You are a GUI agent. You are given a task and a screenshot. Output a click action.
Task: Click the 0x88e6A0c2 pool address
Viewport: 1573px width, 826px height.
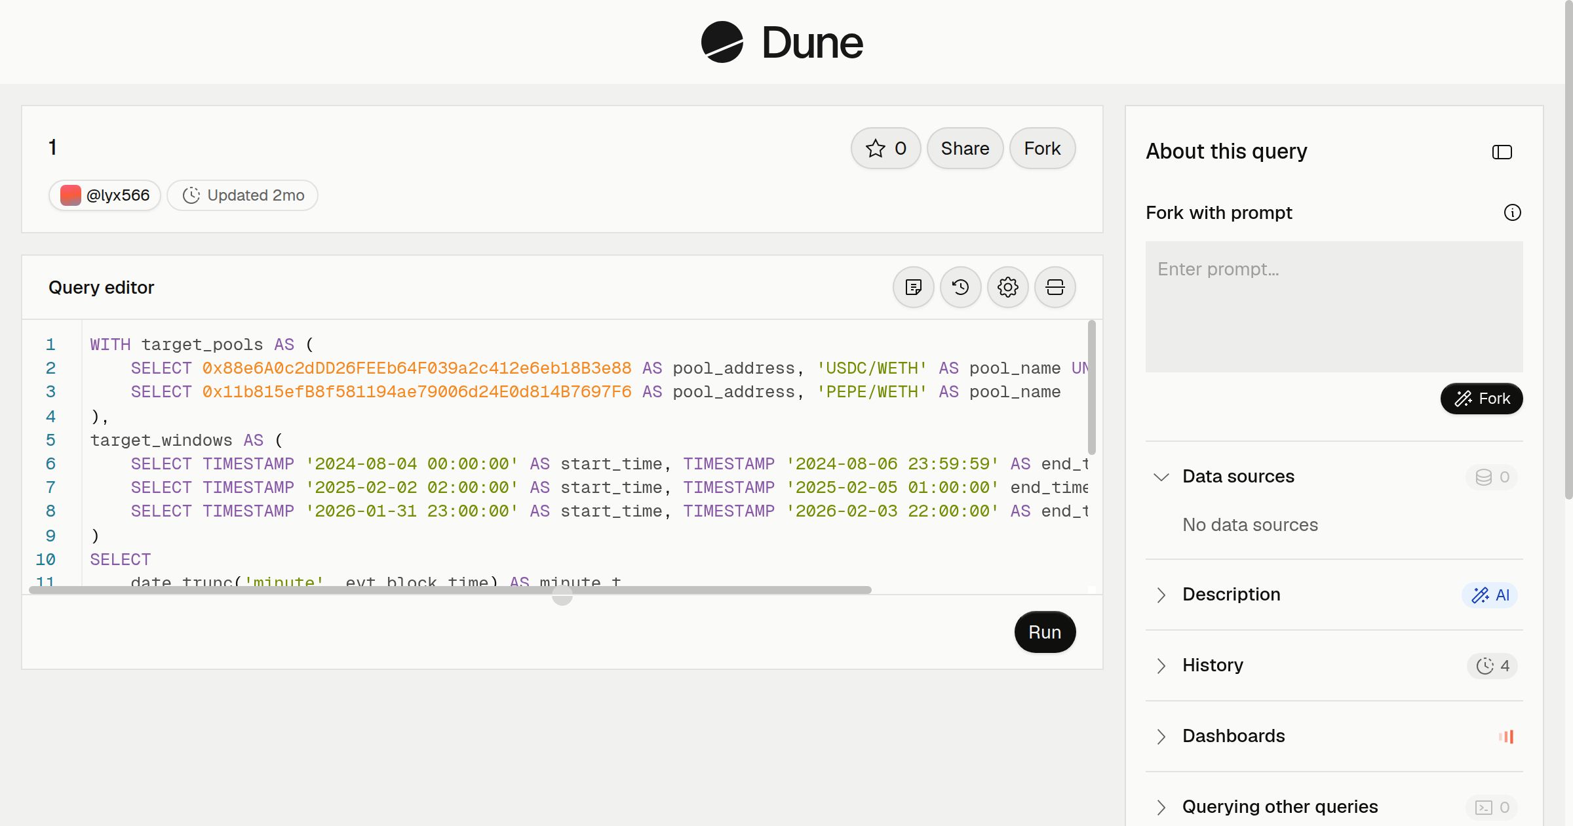[x=417, y=368]
